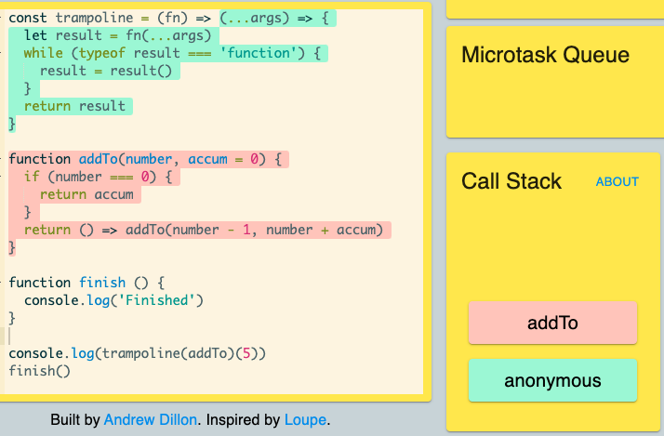Screen dimensions: 664x436
Task: Click the return arrow function addTo line
Action: 204,230
